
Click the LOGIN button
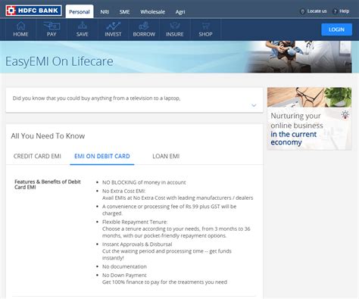tap(336, 30)
